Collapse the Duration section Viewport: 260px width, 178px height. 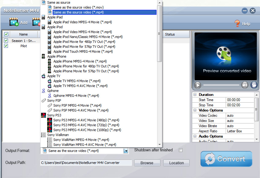(195, 95)
